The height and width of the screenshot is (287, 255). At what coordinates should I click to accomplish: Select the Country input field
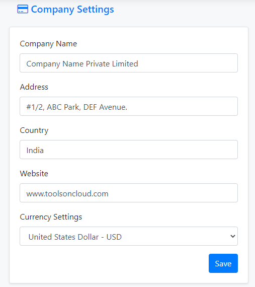click(129, 150)
